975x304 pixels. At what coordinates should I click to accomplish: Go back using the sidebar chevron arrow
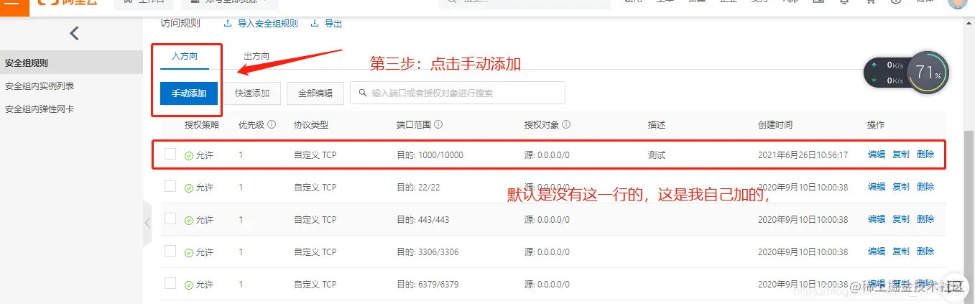74,33
